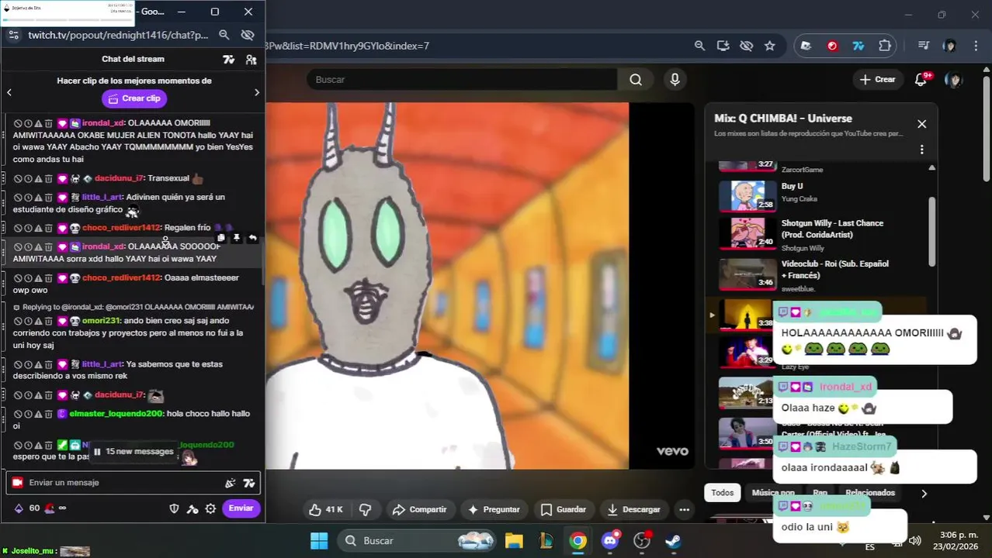
Task: Go to previous chat banner with left chevron
Action: point(9,92)
